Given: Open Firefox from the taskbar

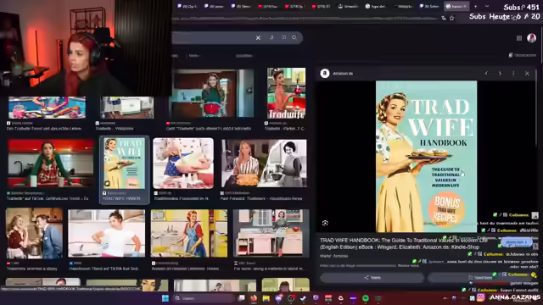Looking at the screenshot, I should pyautogui.click(x=254, y=298).
